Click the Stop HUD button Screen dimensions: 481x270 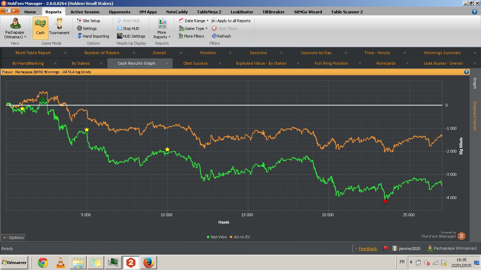coord(128,28)
